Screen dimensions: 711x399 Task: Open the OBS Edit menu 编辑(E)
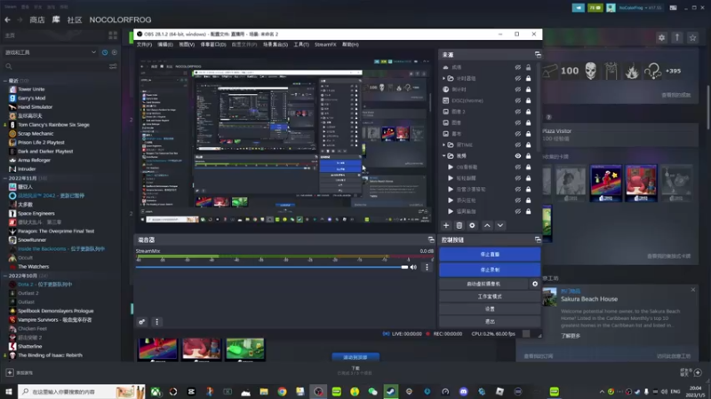[x=165, y=44]
